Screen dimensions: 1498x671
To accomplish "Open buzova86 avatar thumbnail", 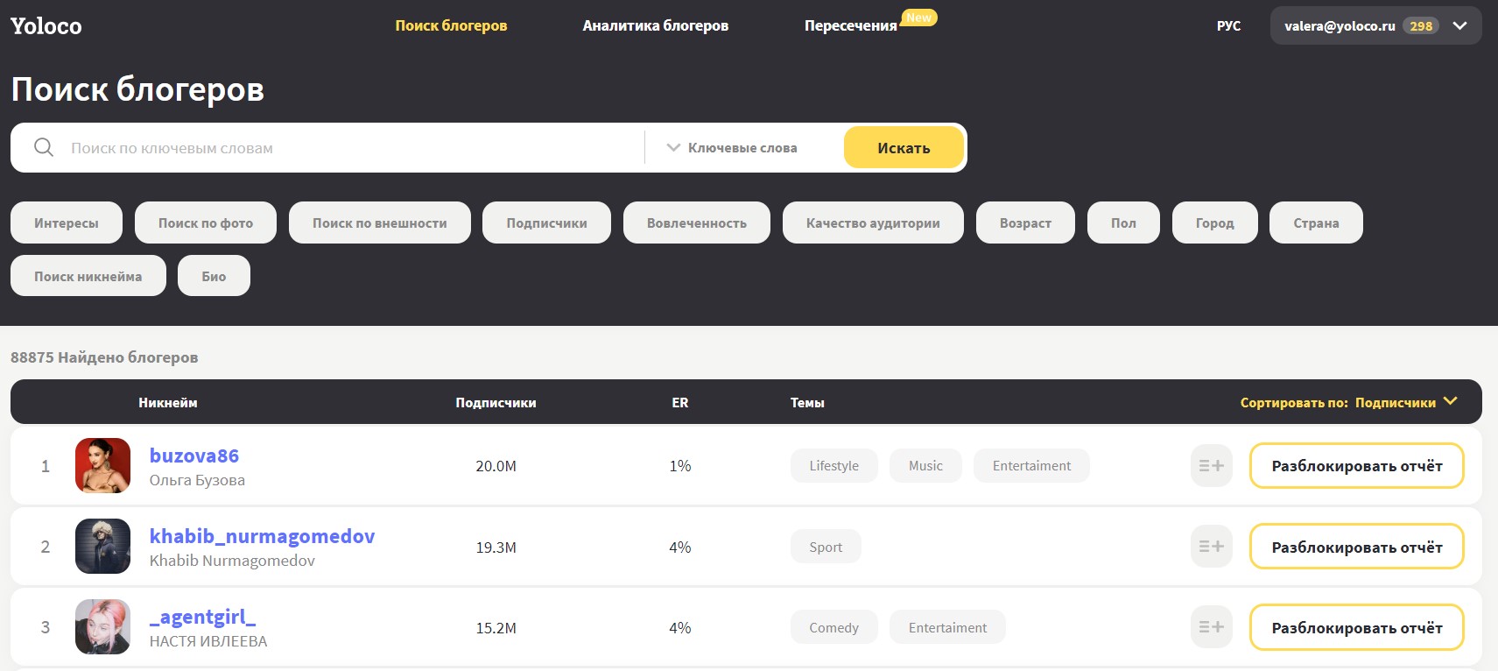I will pos(102,466).
